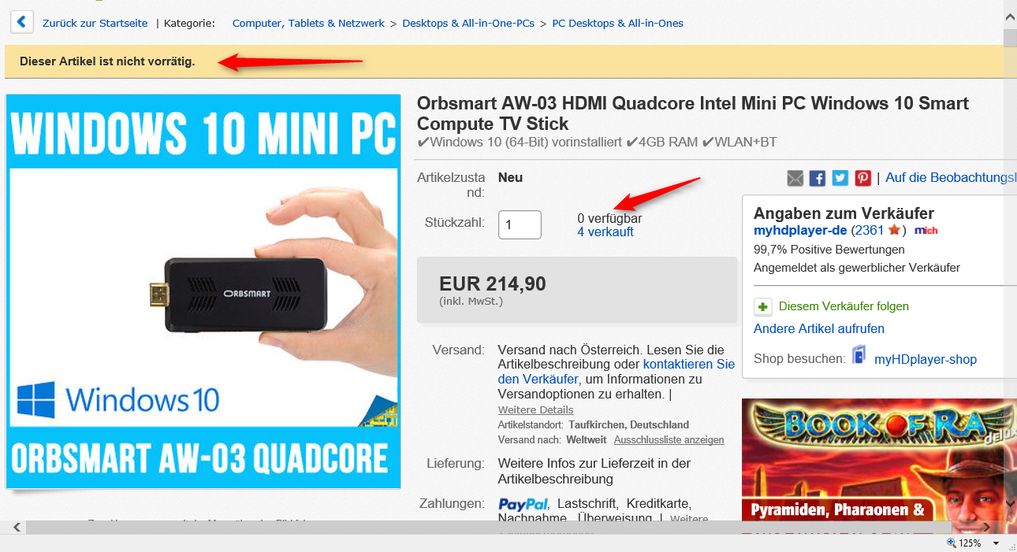Click the Orbsmart AW-03 product image

tap(203, 291)
